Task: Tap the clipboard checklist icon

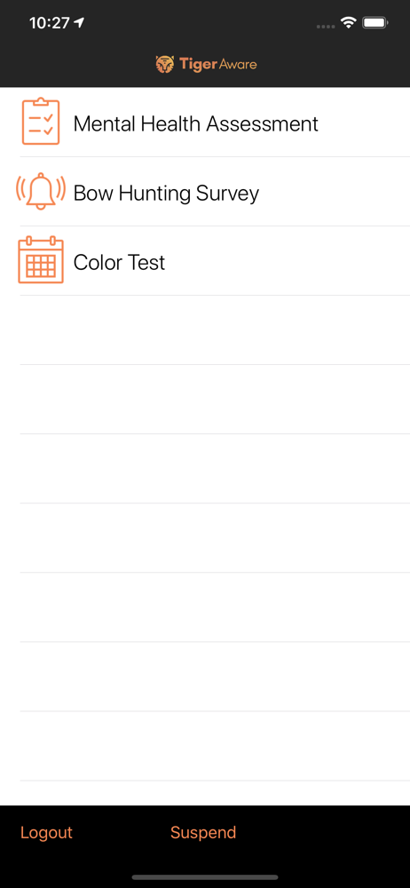Action: tap(41, 121)
